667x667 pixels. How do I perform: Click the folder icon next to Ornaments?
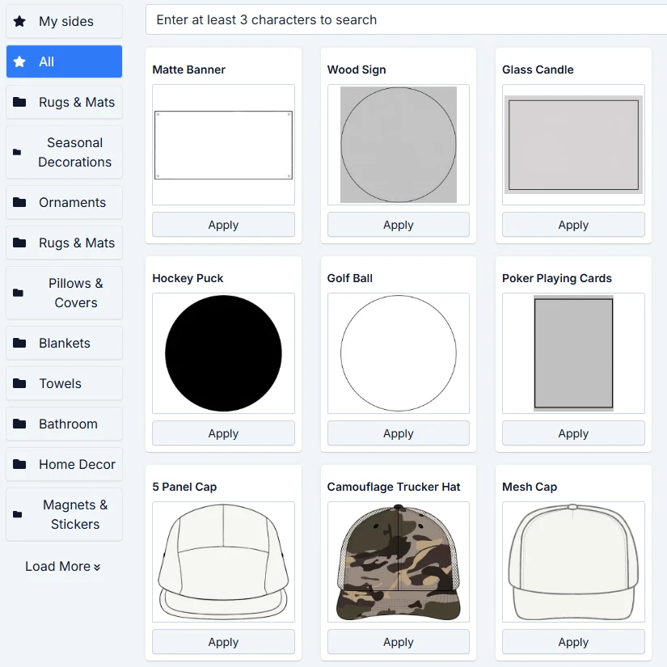[19, 202]
